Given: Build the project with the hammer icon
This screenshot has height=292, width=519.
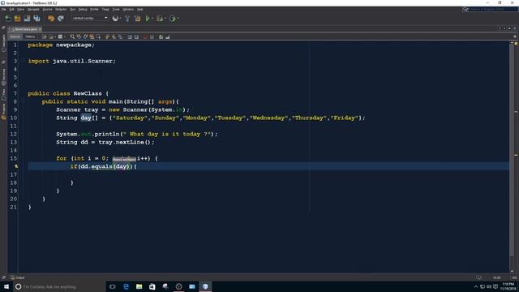Looking at the screenshot, I should click(x=127, y=19).
